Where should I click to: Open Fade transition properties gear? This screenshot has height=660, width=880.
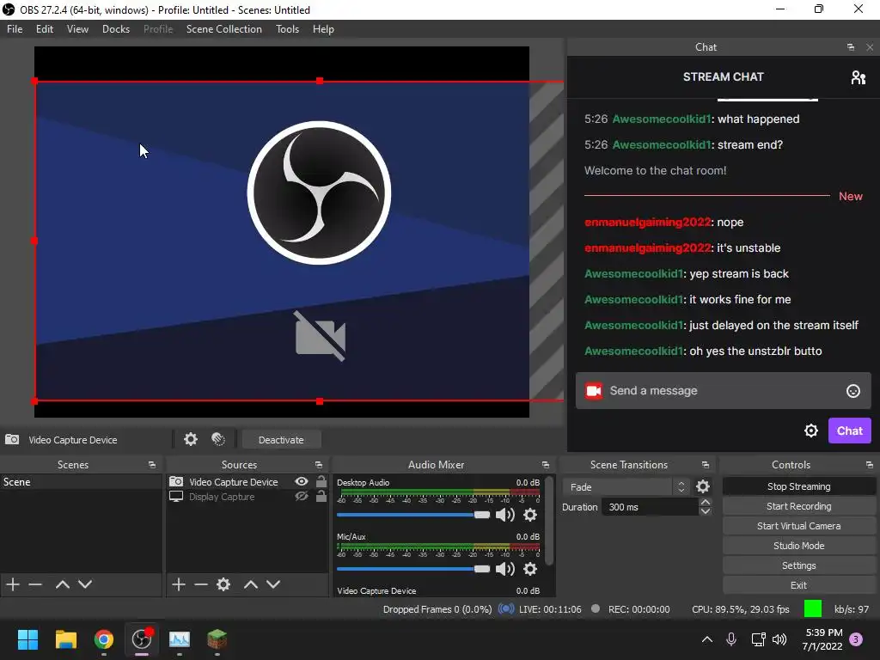click(703, 486)
